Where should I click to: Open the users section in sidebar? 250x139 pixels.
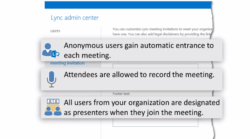55,31
